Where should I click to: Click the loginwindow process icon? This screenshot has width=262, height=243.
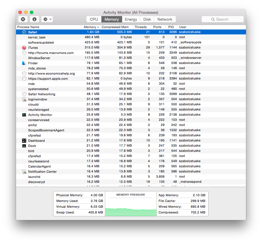click(x=24, y=99)
